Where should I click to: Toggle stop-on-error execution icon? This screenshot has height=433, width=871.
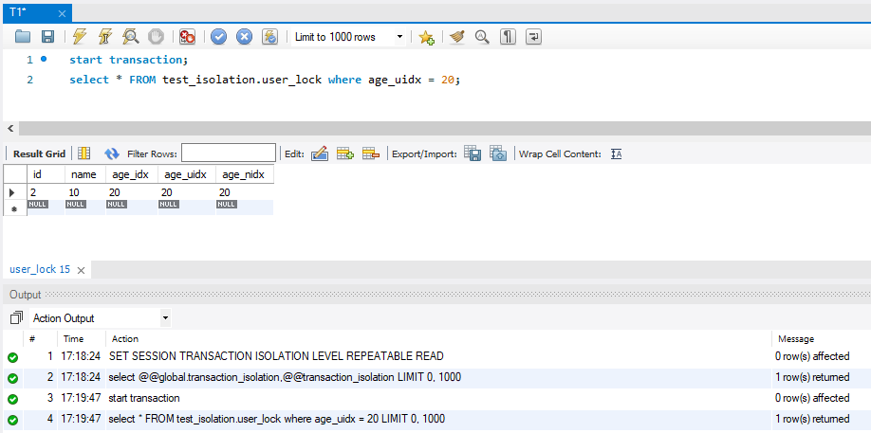[x=187, y=37]
